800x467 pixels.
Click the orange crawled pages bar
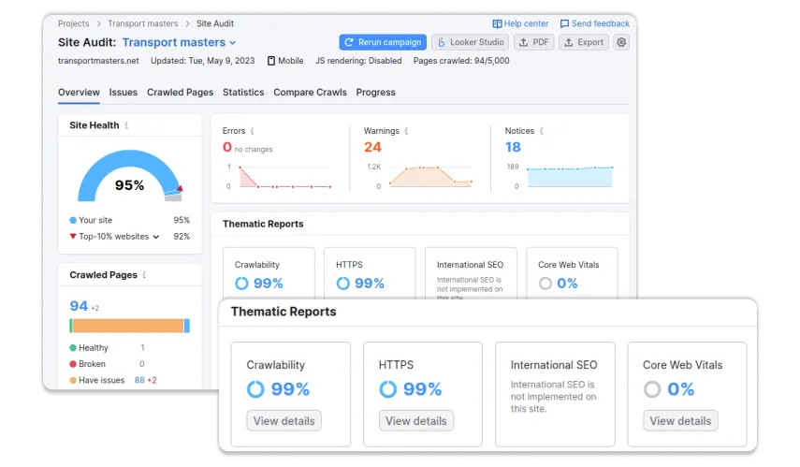tap(128, 326)
